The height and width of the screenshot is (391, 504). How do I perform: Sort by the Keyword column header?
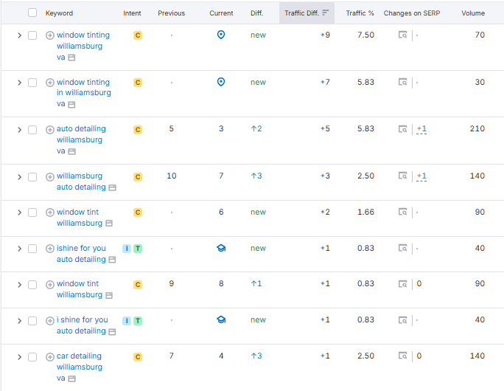(59, 13)
